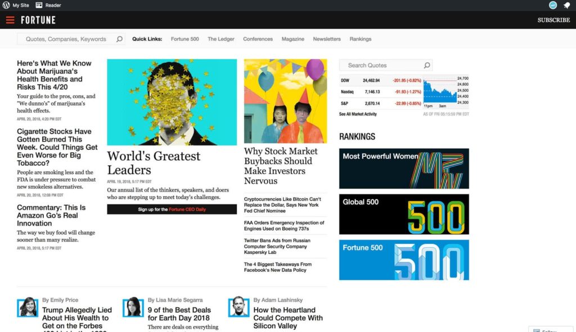Image resolution: width=576 pixels, height=332 pixels.
Task: Focus the Search Quotes field
Action: (386, 65)
